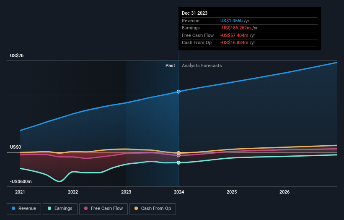Click the teal Earnings data point at 2024
Image resolution: width=344 pixels, height=220 pixels.
178,162
